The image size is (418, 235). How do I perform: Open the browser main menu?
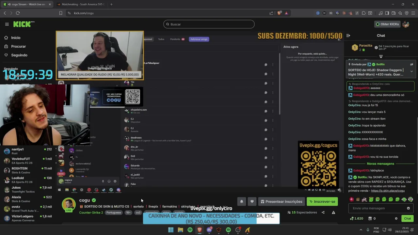click(413, 13)
